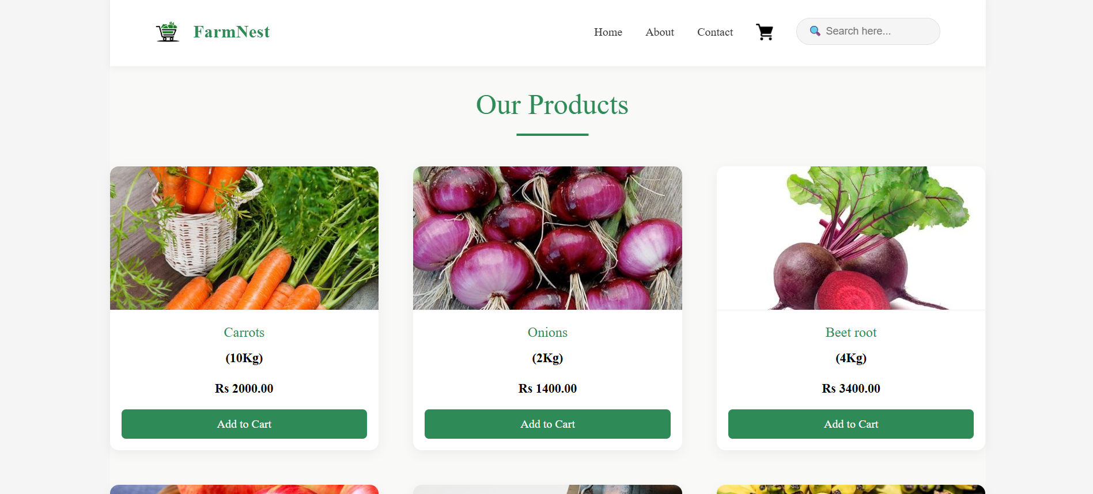Add Onions to cart

pos(547,424)
